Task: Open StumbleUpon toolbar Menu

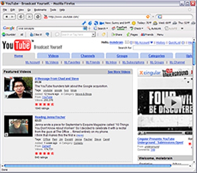Action: (x=160, y=35)
